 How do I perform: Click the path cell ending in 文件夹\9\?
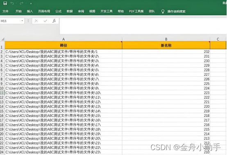tap(64, 88)
